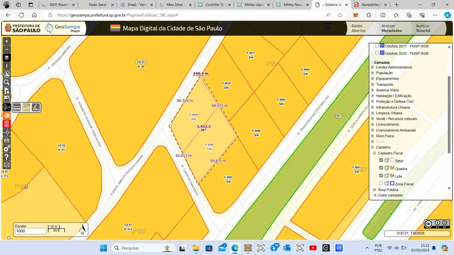454x255 pixels.
Task: Expand the Área Pública group
Action: click(x=375, y=190)
